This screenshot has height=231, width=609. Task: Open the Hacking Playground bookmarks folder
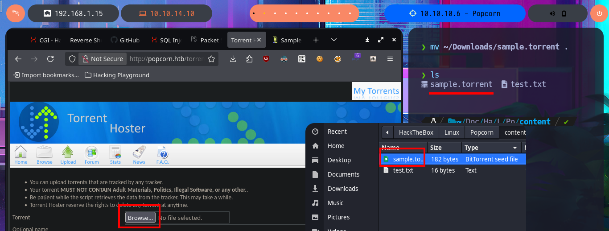[117, 75]
